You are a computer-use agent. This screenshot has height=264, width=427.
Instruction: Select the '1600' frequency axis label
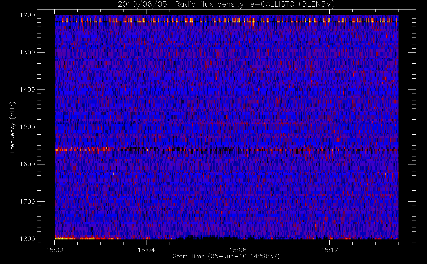click(27, 164)
